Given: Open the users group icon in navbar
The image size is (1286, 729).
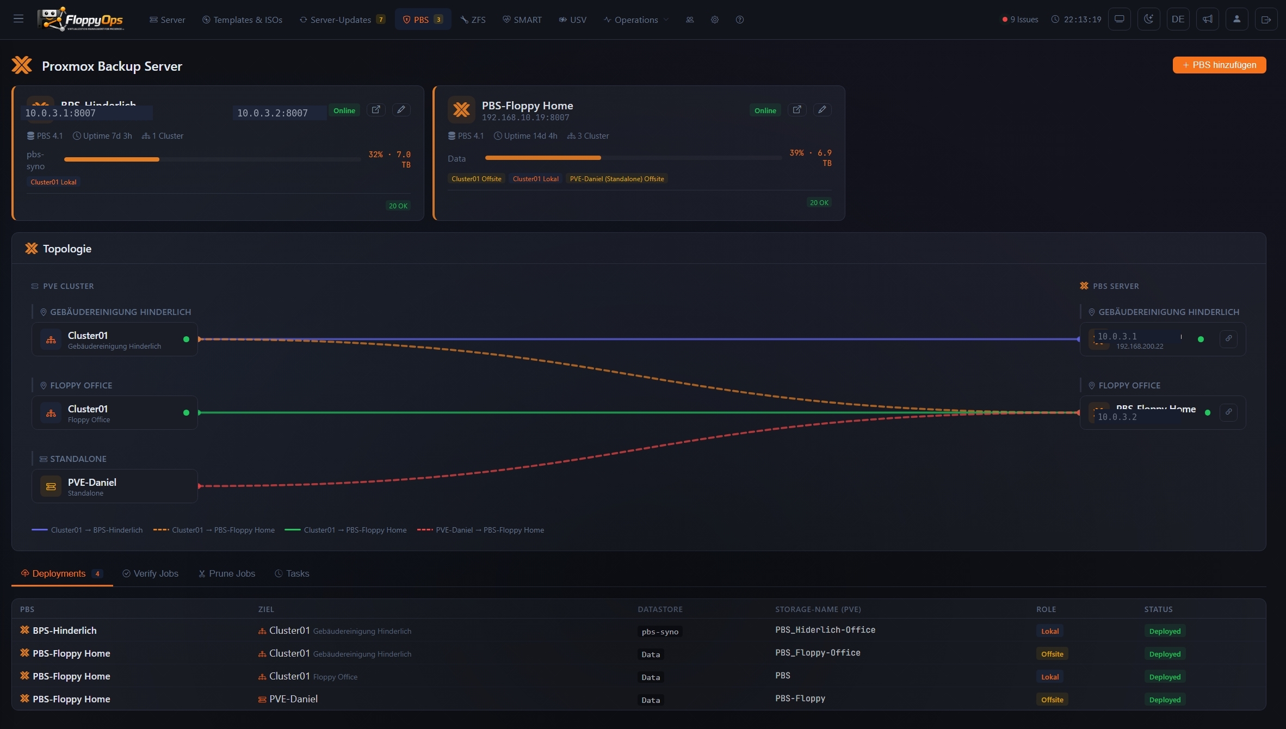Looking at the screenshot, I should click(690, 20).
